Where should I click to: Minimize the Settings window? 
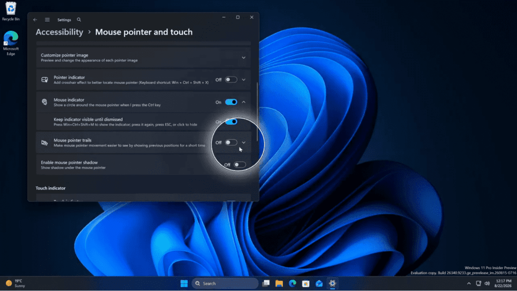coord(224,17)
